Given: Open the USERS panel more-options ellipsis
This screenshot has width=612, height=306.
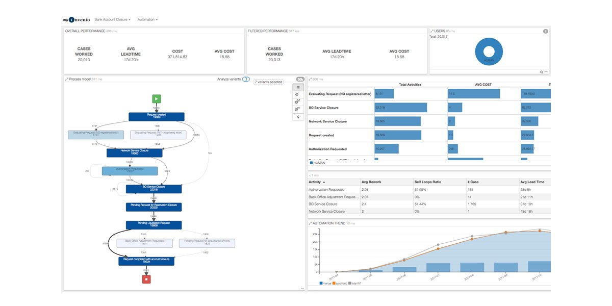Looking at the screenshot, I should (x=546, y=72).
